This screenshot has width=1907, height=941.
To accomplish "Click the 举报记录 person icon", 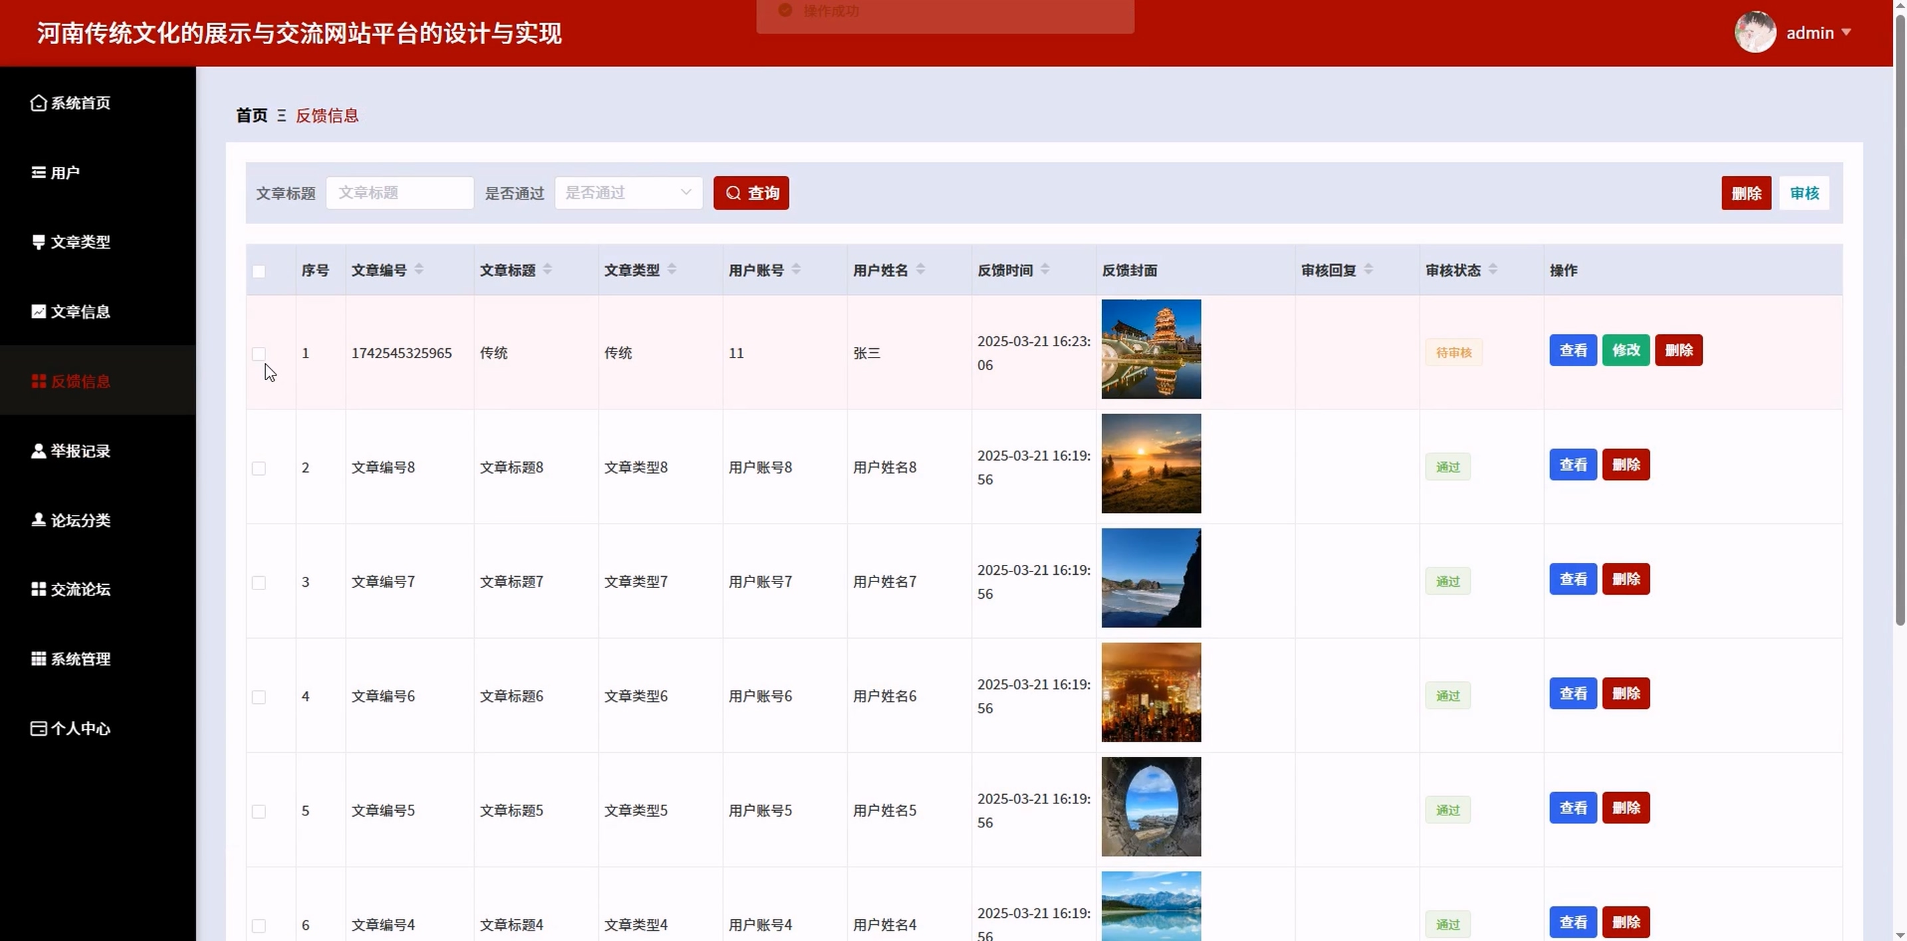I will point(39,451).
